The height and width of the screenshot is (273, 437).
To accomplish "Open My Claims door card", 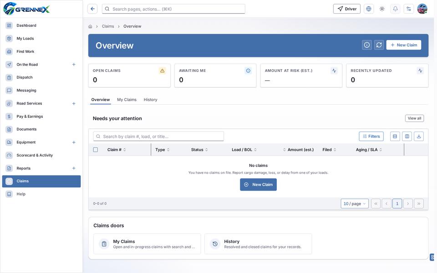I will click(147, 244).
